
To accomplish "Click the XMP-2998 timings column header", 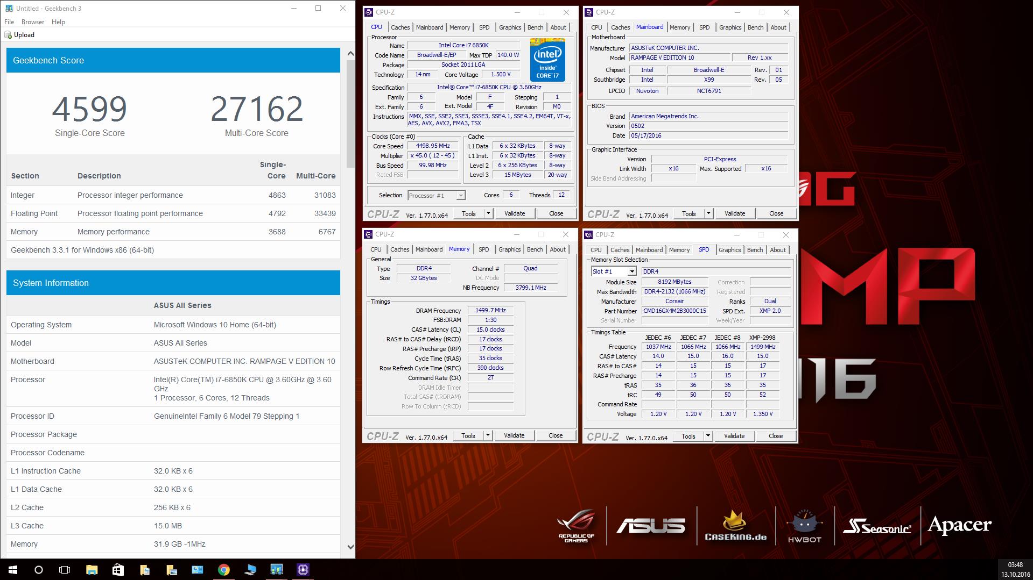I will [x=762, y=338].
